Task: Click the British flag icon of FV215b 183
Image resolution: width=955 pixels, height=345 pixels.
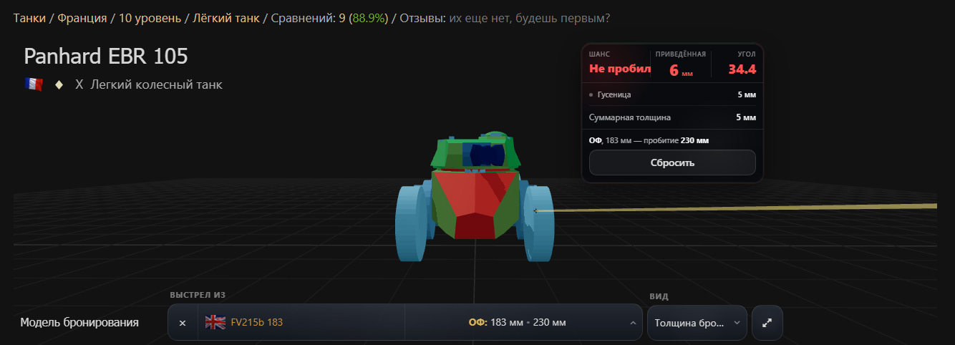Action: [215, 322]
